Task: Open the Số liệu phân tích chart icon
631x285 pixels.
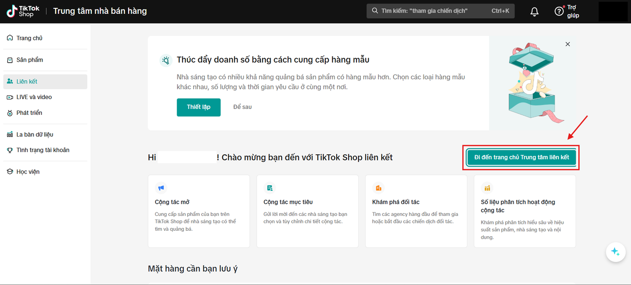Action: 488,188
